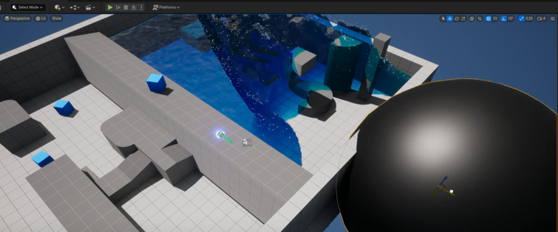Toggle world/local coordinate globe icon
The width and height of the screenshot is (558, 232).
pyautogui.click(x=472, y=18)
